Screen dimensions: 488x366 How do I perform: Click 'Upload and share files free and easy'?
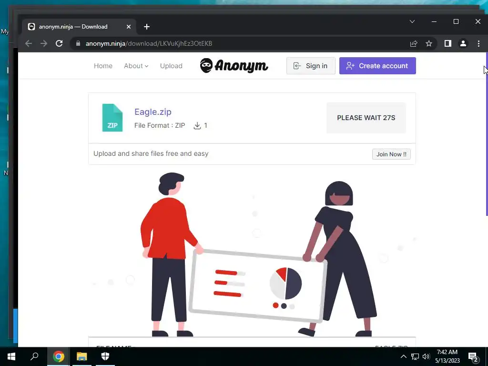[x=151, y=153]
